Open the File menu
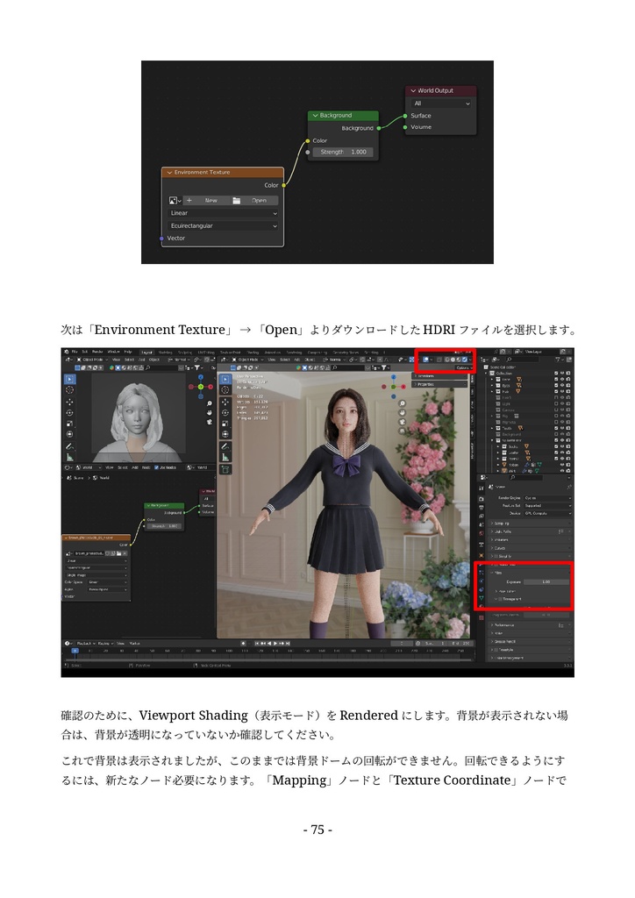 [x=75, y=352]
